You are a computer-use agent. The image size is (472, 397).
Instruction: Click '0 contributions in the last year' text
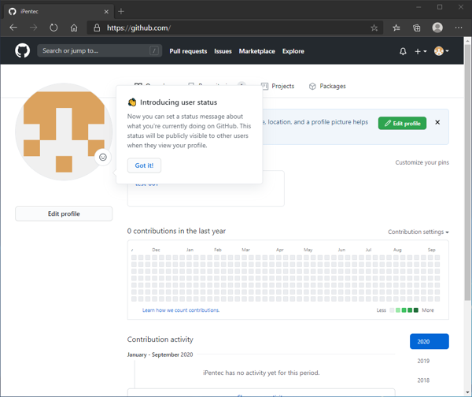coord(176,232)
